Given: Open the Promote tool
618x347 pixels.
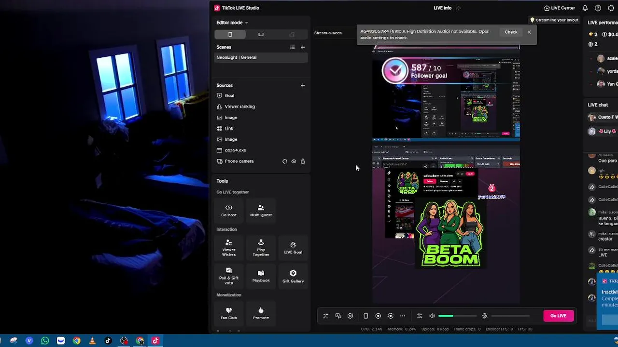Looking at the screenshot, I should (x=261, y=313).
